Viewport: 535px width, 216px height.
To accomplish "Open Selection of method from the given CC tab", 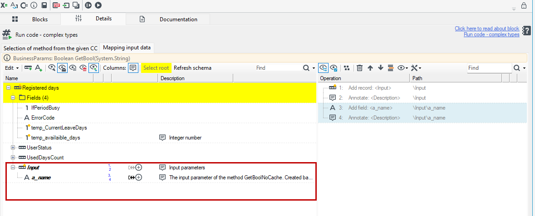I will point(50,48).
